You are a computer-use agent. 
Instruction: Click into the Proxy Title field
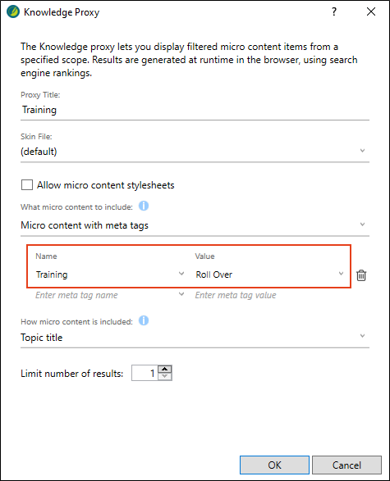pyautogui.click(x=195, y=110)
